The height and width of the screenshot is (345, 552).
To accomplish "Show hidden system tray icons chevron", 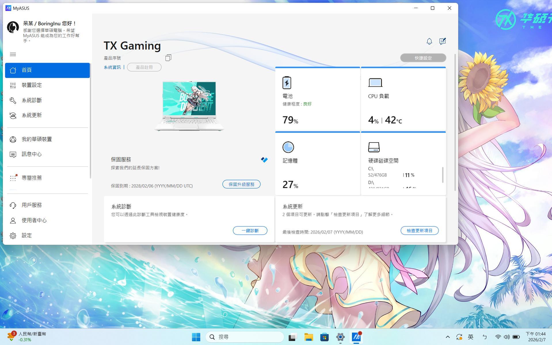I will pyautogui.click(x=448, y=337).
